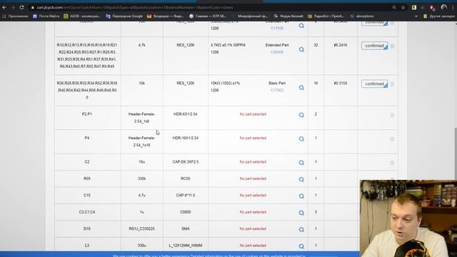Open the Другие закладки bookmarks folder
457x257 pixels.
click(438, 16)
